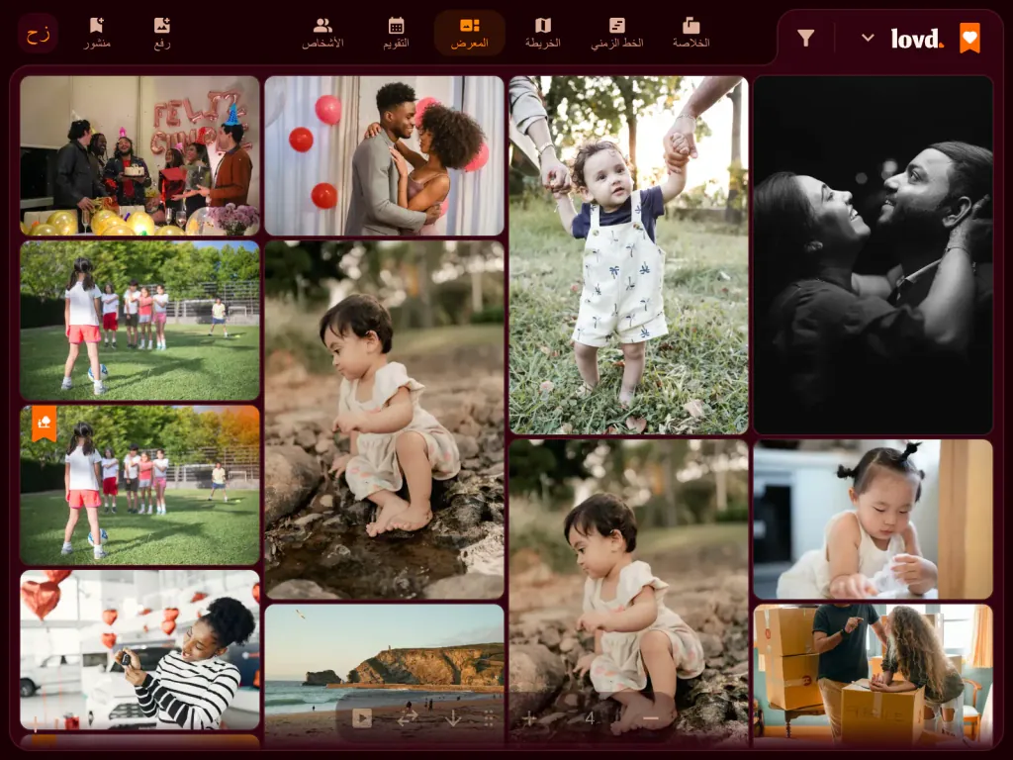Click the orange heart bookmark icon
The height and width of the screenshot is (760, 1013).
coord(969,39)
